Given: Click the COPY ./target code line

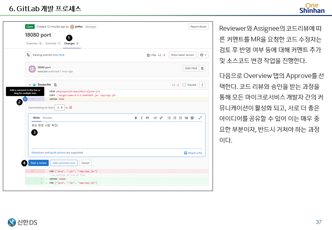Looking at the screenshot, I should (x=83, y=95).
